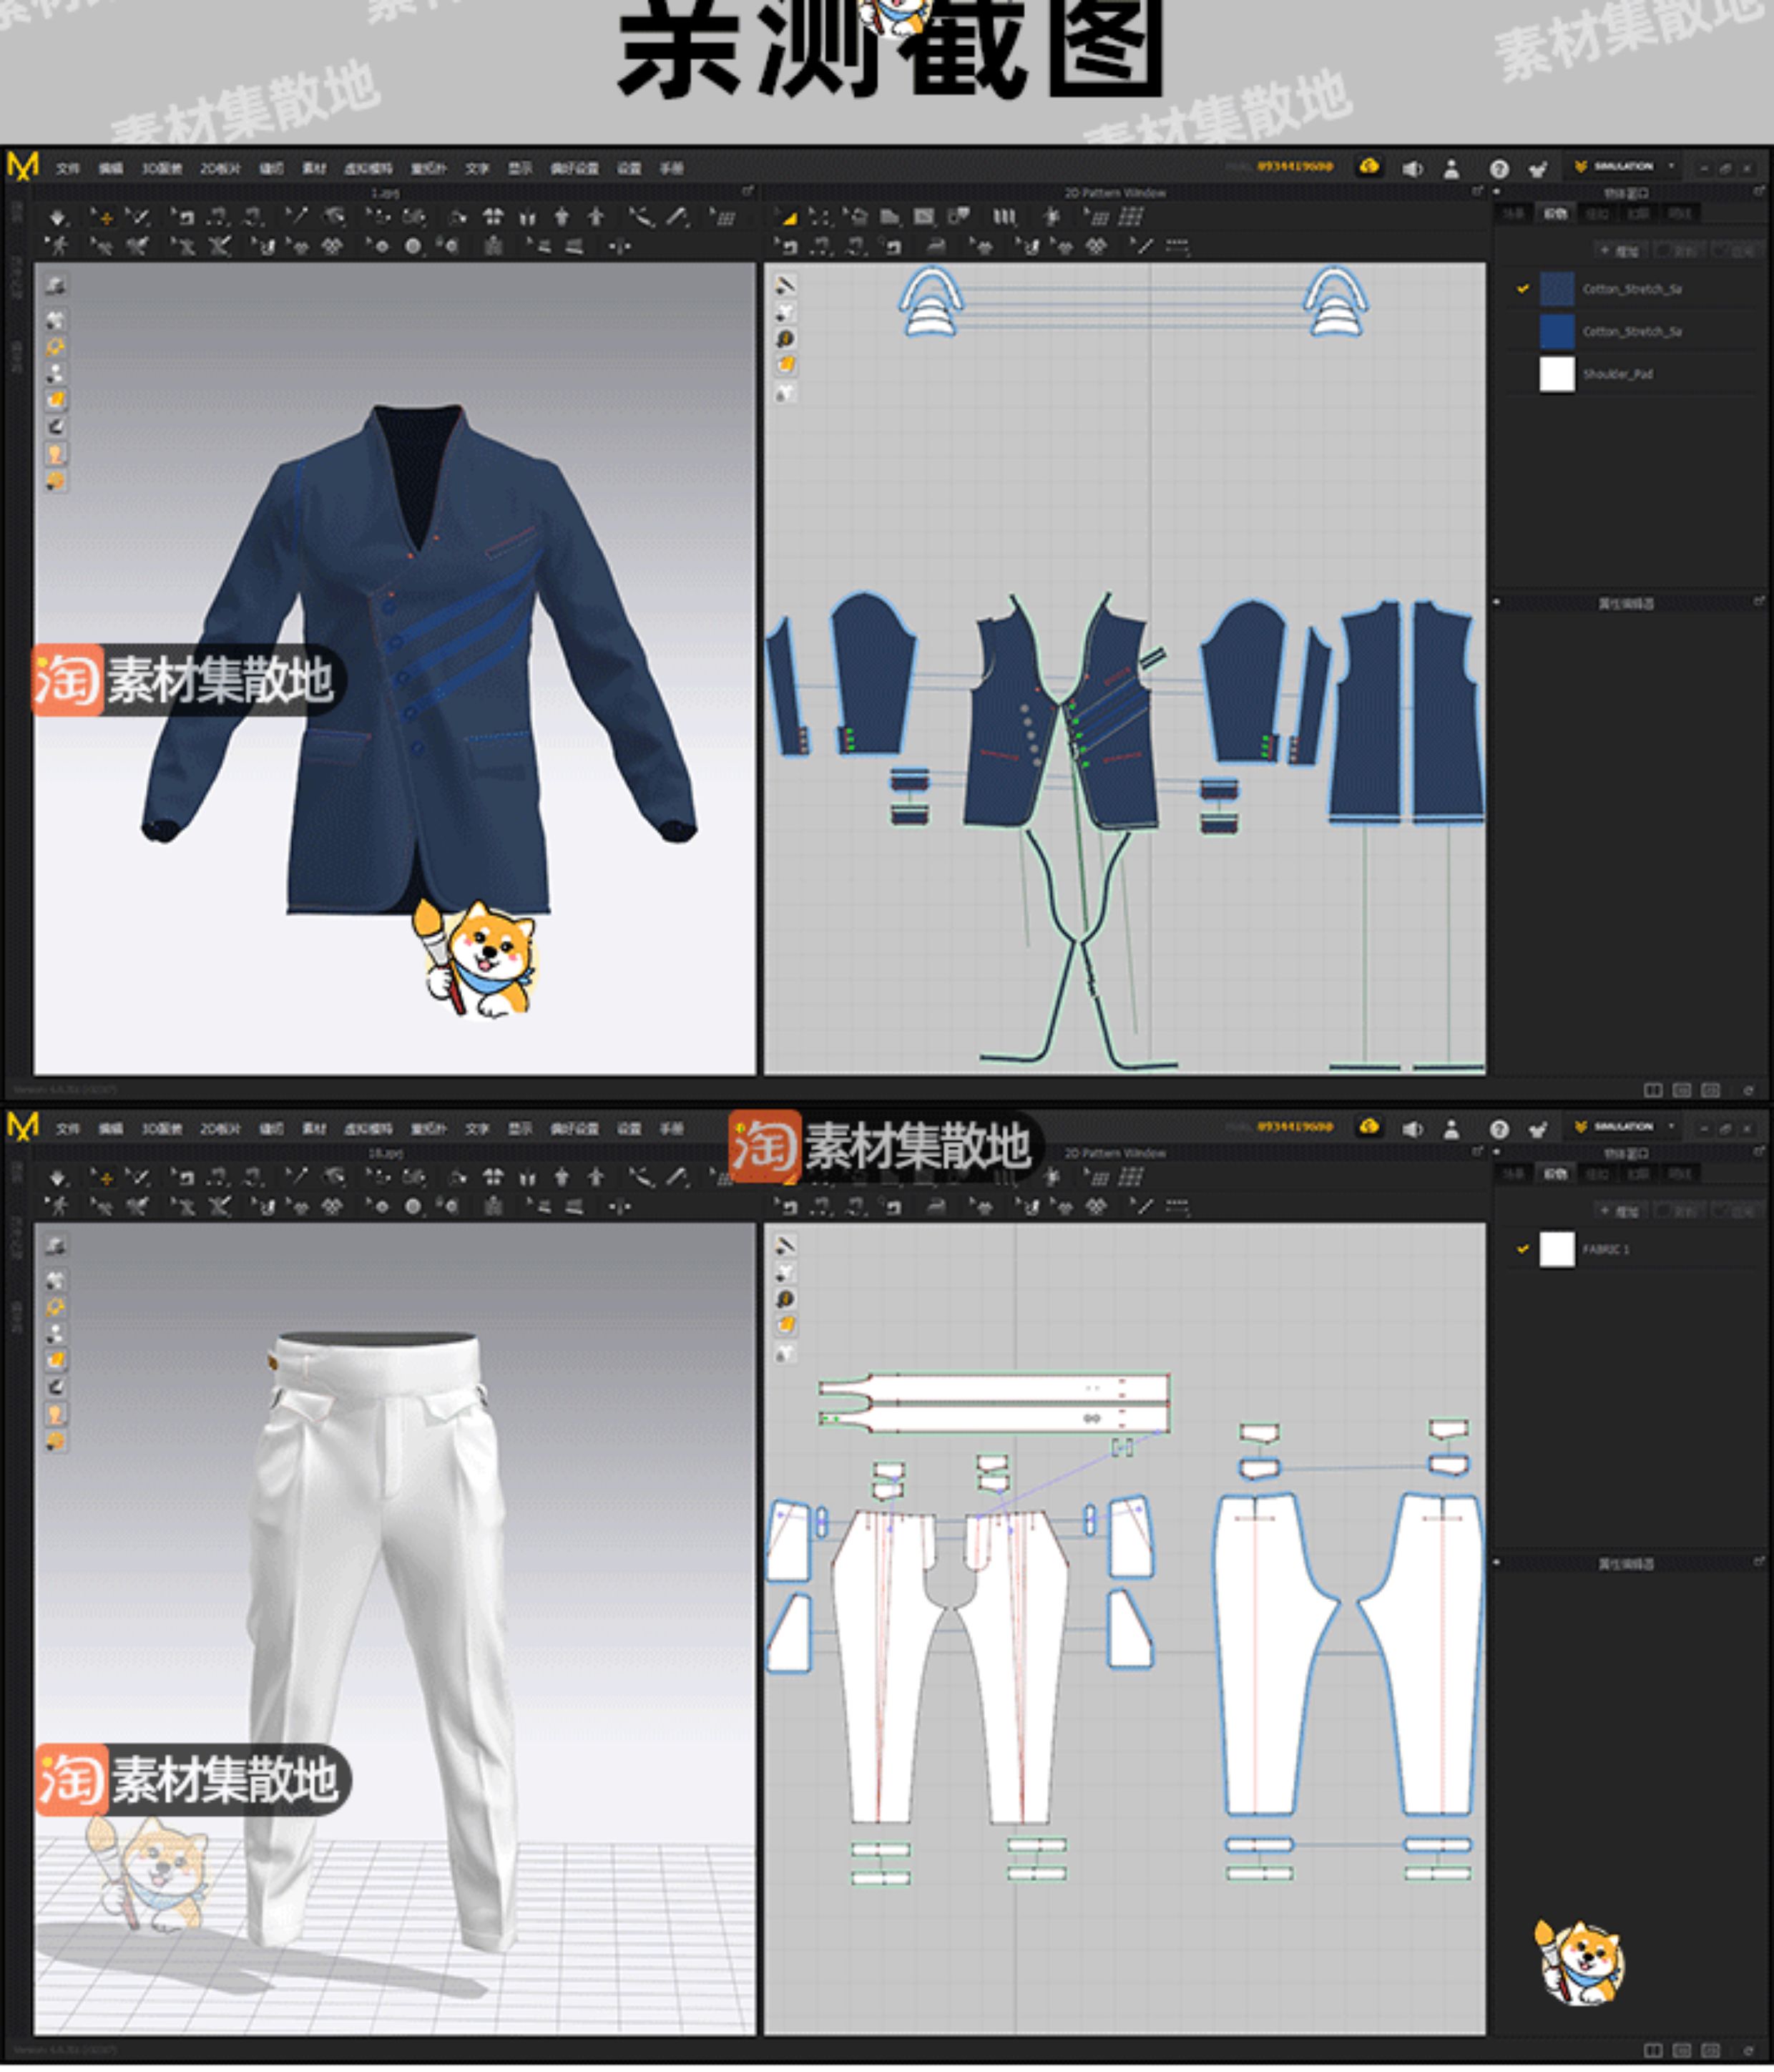
Task: Toggle the checkmark beside the first Cotton_Stretch fabric
Action: [x=1522, y=289]
